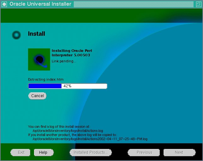203x161 pixels.
Task: Click 'If you install another product' message line
Action: (x=72, y=135)
